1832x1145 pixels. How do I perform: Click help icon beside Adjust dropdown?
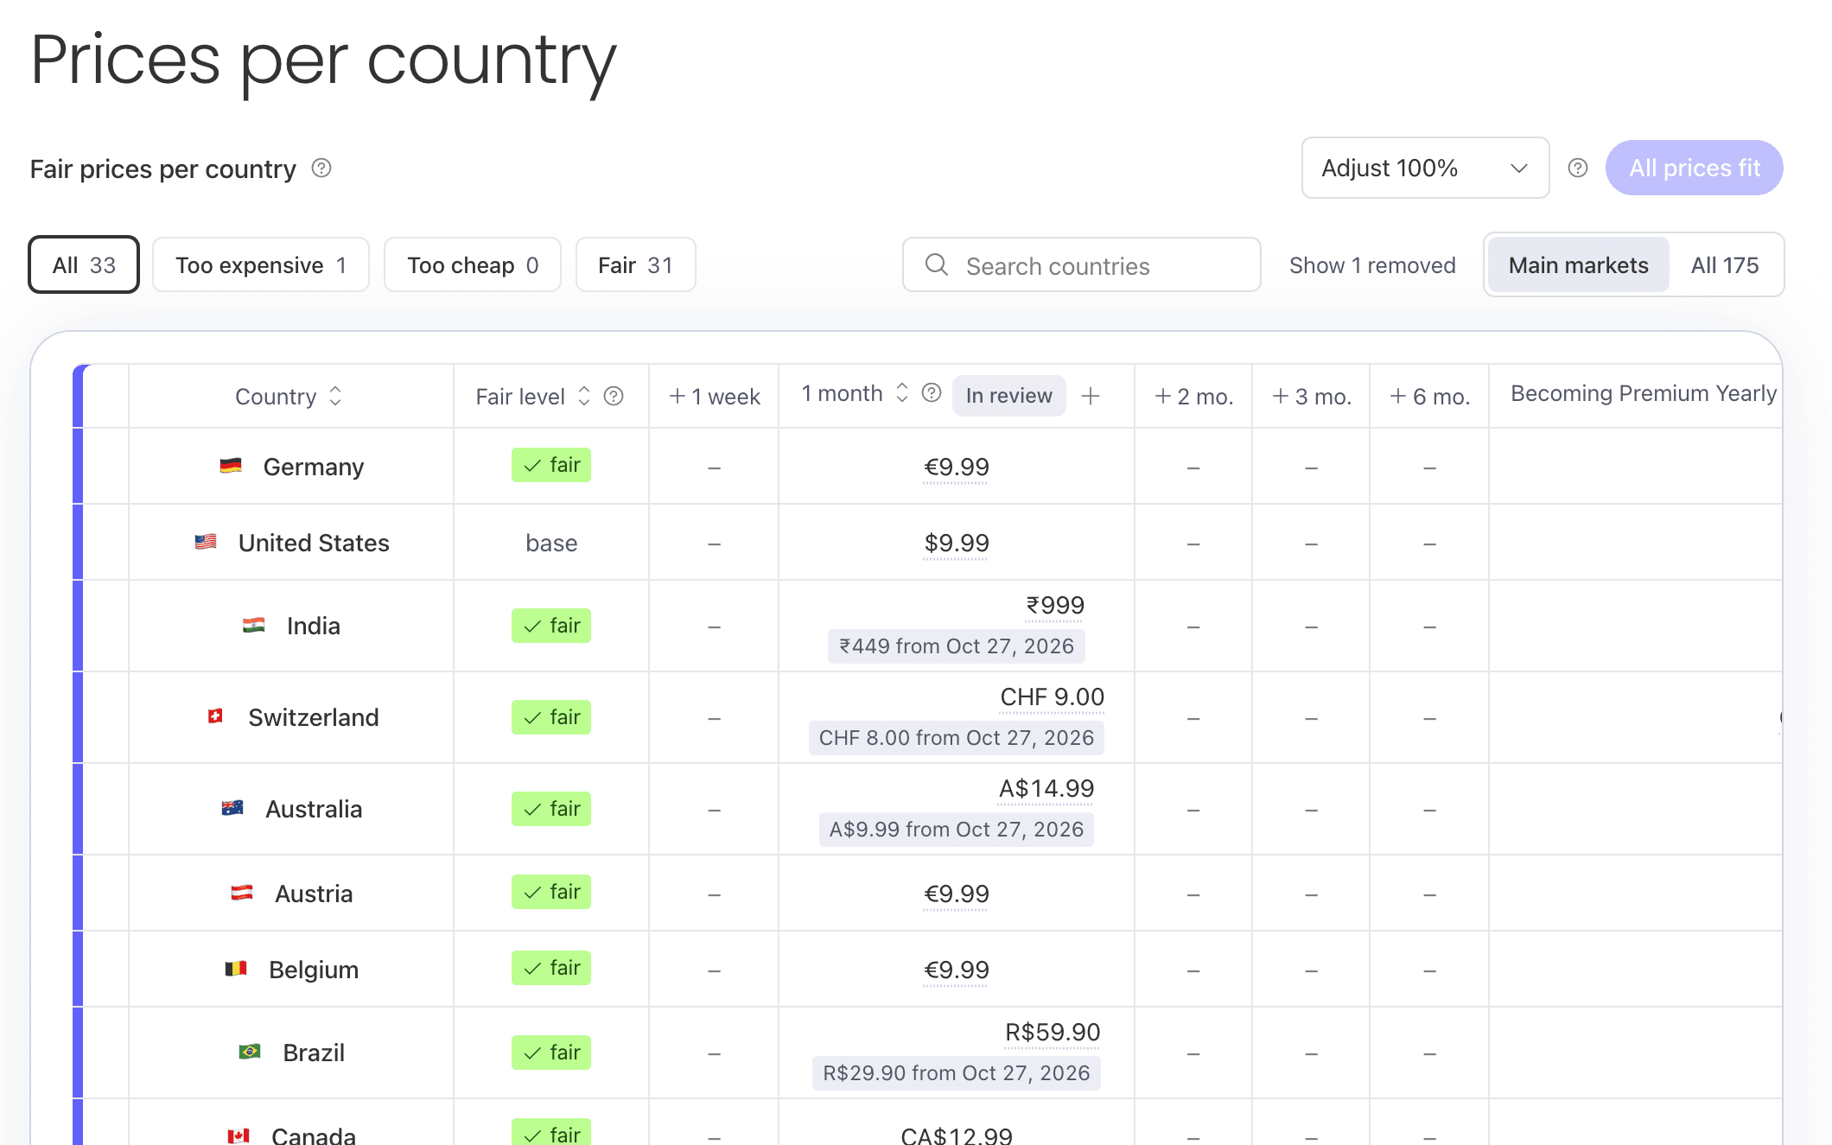(1578, 168)
